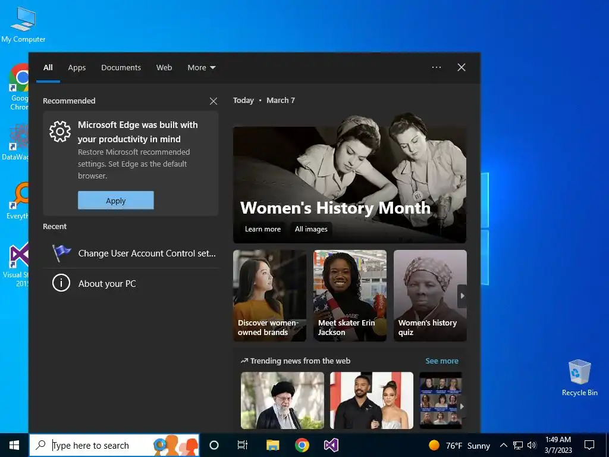Open the Women's History Month banner image

coord(350,179)
